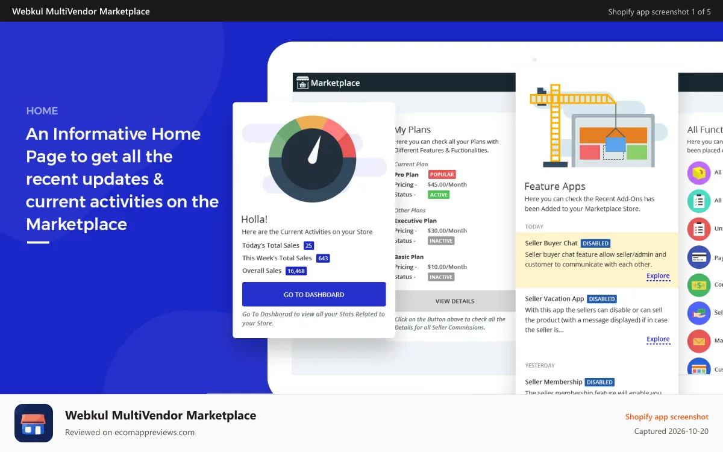Image resolution: width=723 pixels, height=452 pixels.
Task: Open the dark blue payment card icon
Action: tap(699, 257)
